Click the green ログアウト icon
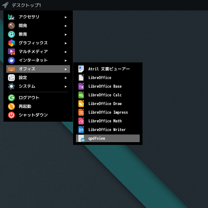Image resolution: width=208 pixels, height=208 pixels. [11, 98]
